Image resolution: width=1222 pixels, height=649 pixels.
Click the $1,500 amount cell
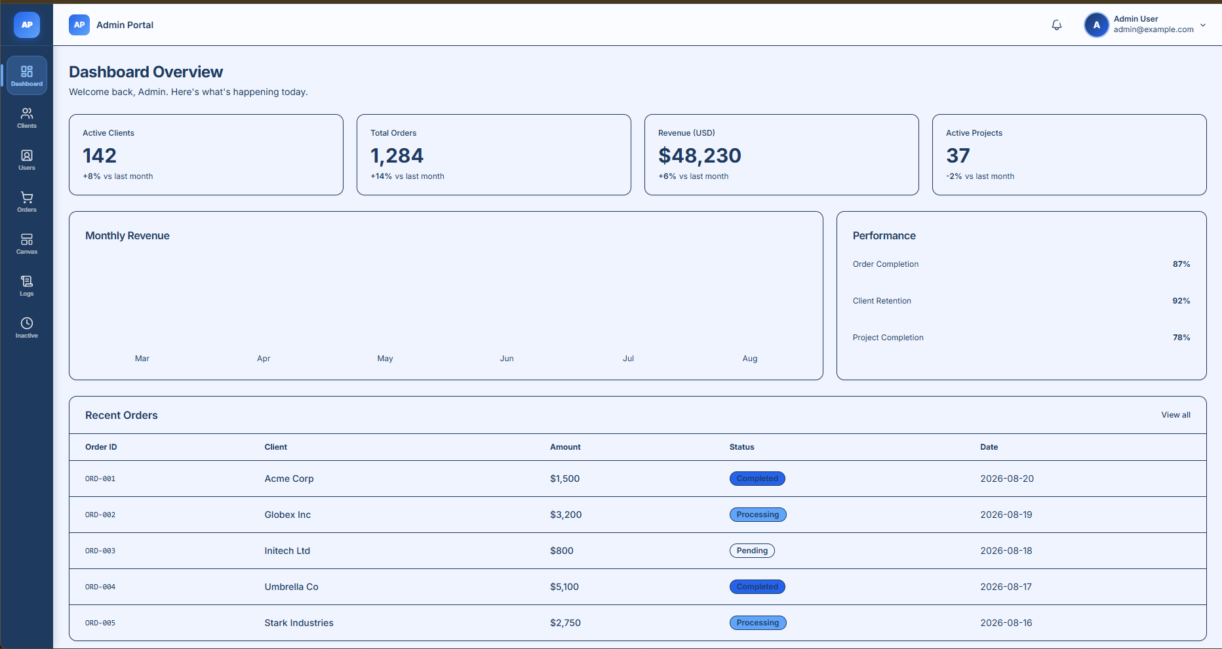click(564, 479)
